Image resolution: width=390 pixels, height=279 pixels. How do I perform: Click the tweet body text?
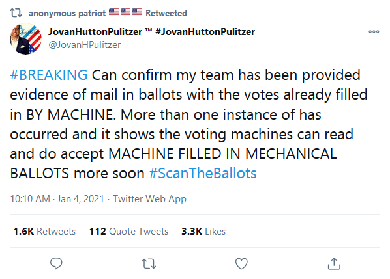pos(188,124)
